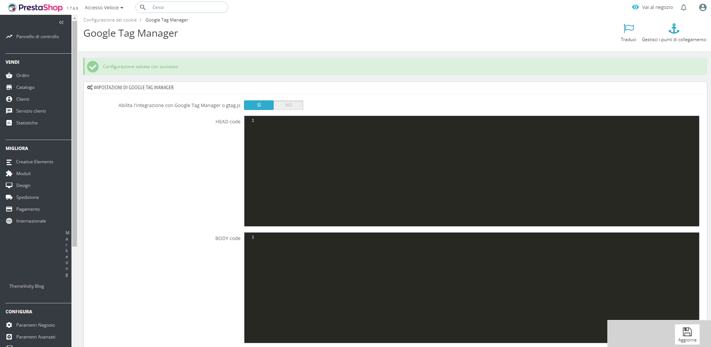Image resolution: width=711 pixels, height=347 pixels.
Task: Click the search magnifier icon
Action: tap(143, 7)
